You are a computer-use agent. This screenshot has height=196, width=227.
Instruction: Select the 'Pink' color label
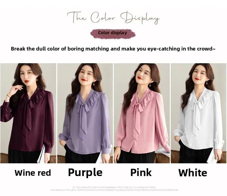[x=141, y=172]
